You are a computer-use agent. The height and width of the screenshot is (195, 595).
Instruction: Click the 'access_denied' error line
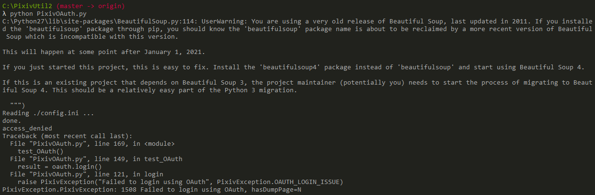tap(27, 128)
